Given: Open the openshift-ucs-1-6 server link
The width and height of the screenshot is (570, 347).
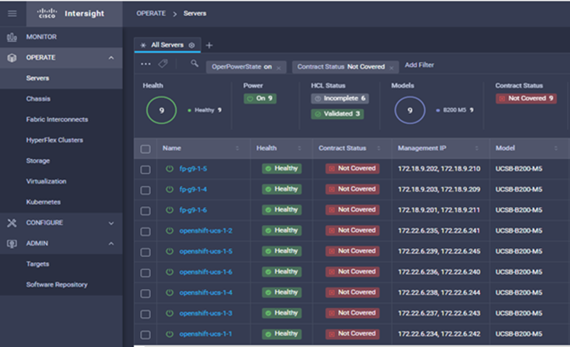Looking at the screenshot, I should click(x=206, y=272).
